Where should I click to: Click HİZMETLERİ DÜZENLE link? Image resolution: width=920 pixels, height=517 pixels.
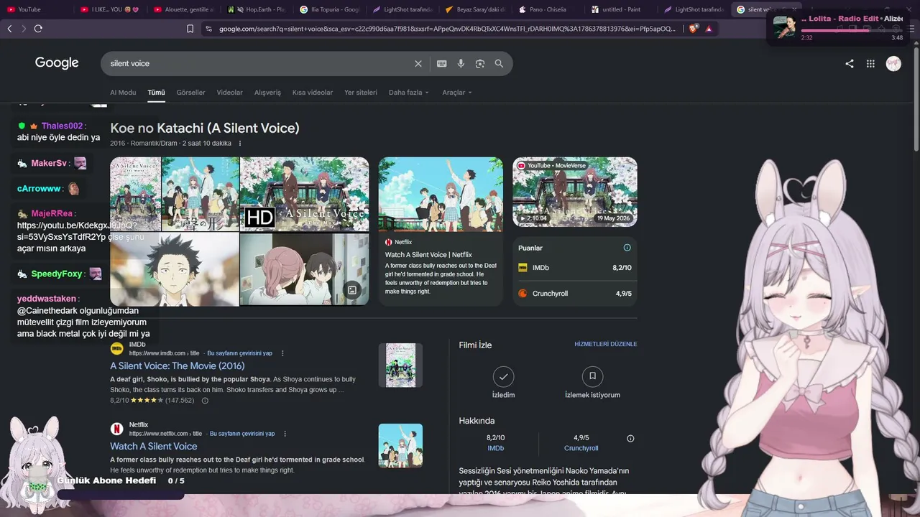click(606, 344)
